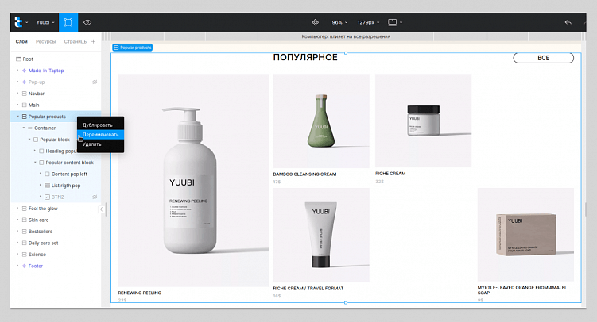Collapse the layers panel with side arrow
The height and width of the screenshot is (322, 597).
pos(101,209)
